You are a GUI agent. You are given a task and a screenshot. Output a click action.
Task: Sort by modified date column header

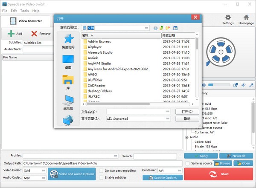(x=178, y=35)
